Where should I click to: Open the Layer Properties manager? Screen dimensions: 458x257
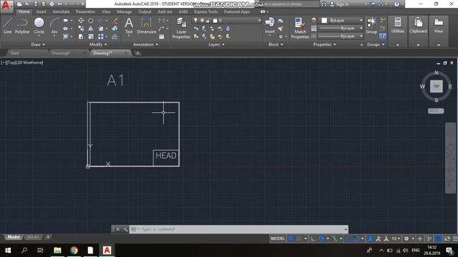coord(181,28)
